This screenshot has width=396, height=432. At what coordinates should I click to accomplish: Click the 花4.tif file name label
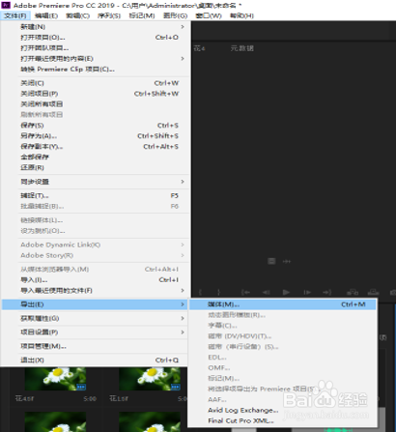24,398
